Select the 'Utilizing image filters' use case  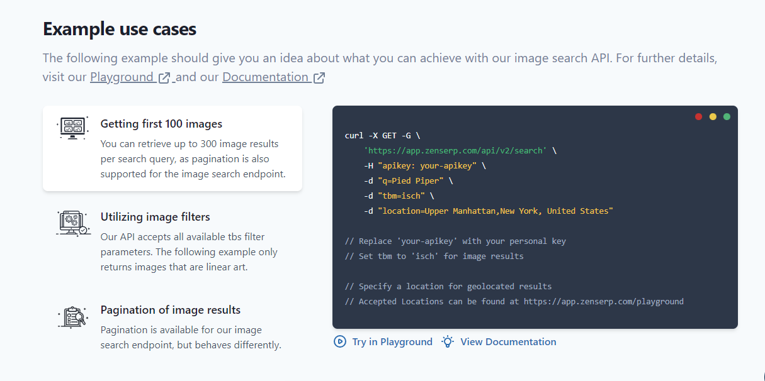click(173, 241)
